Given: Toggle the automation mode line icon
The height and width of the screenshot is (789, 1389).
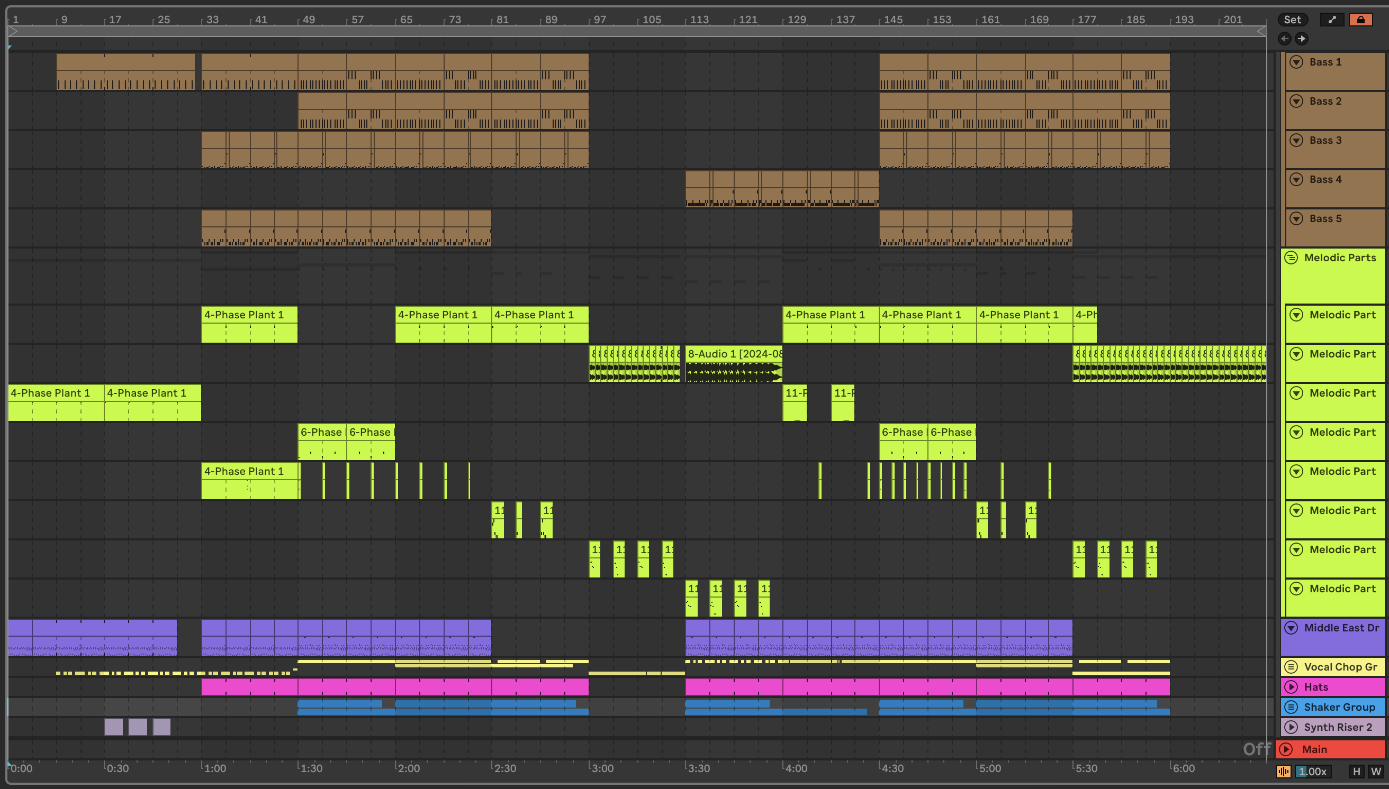Looking at the screenshot, I should tap(1332, 20).
